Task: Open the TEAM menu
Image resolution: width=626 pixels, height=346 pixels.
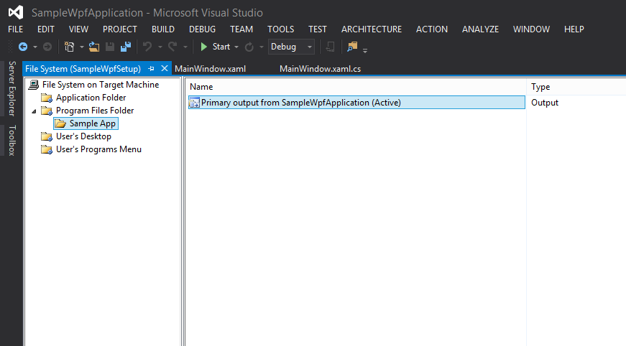Action: [241, 29]
